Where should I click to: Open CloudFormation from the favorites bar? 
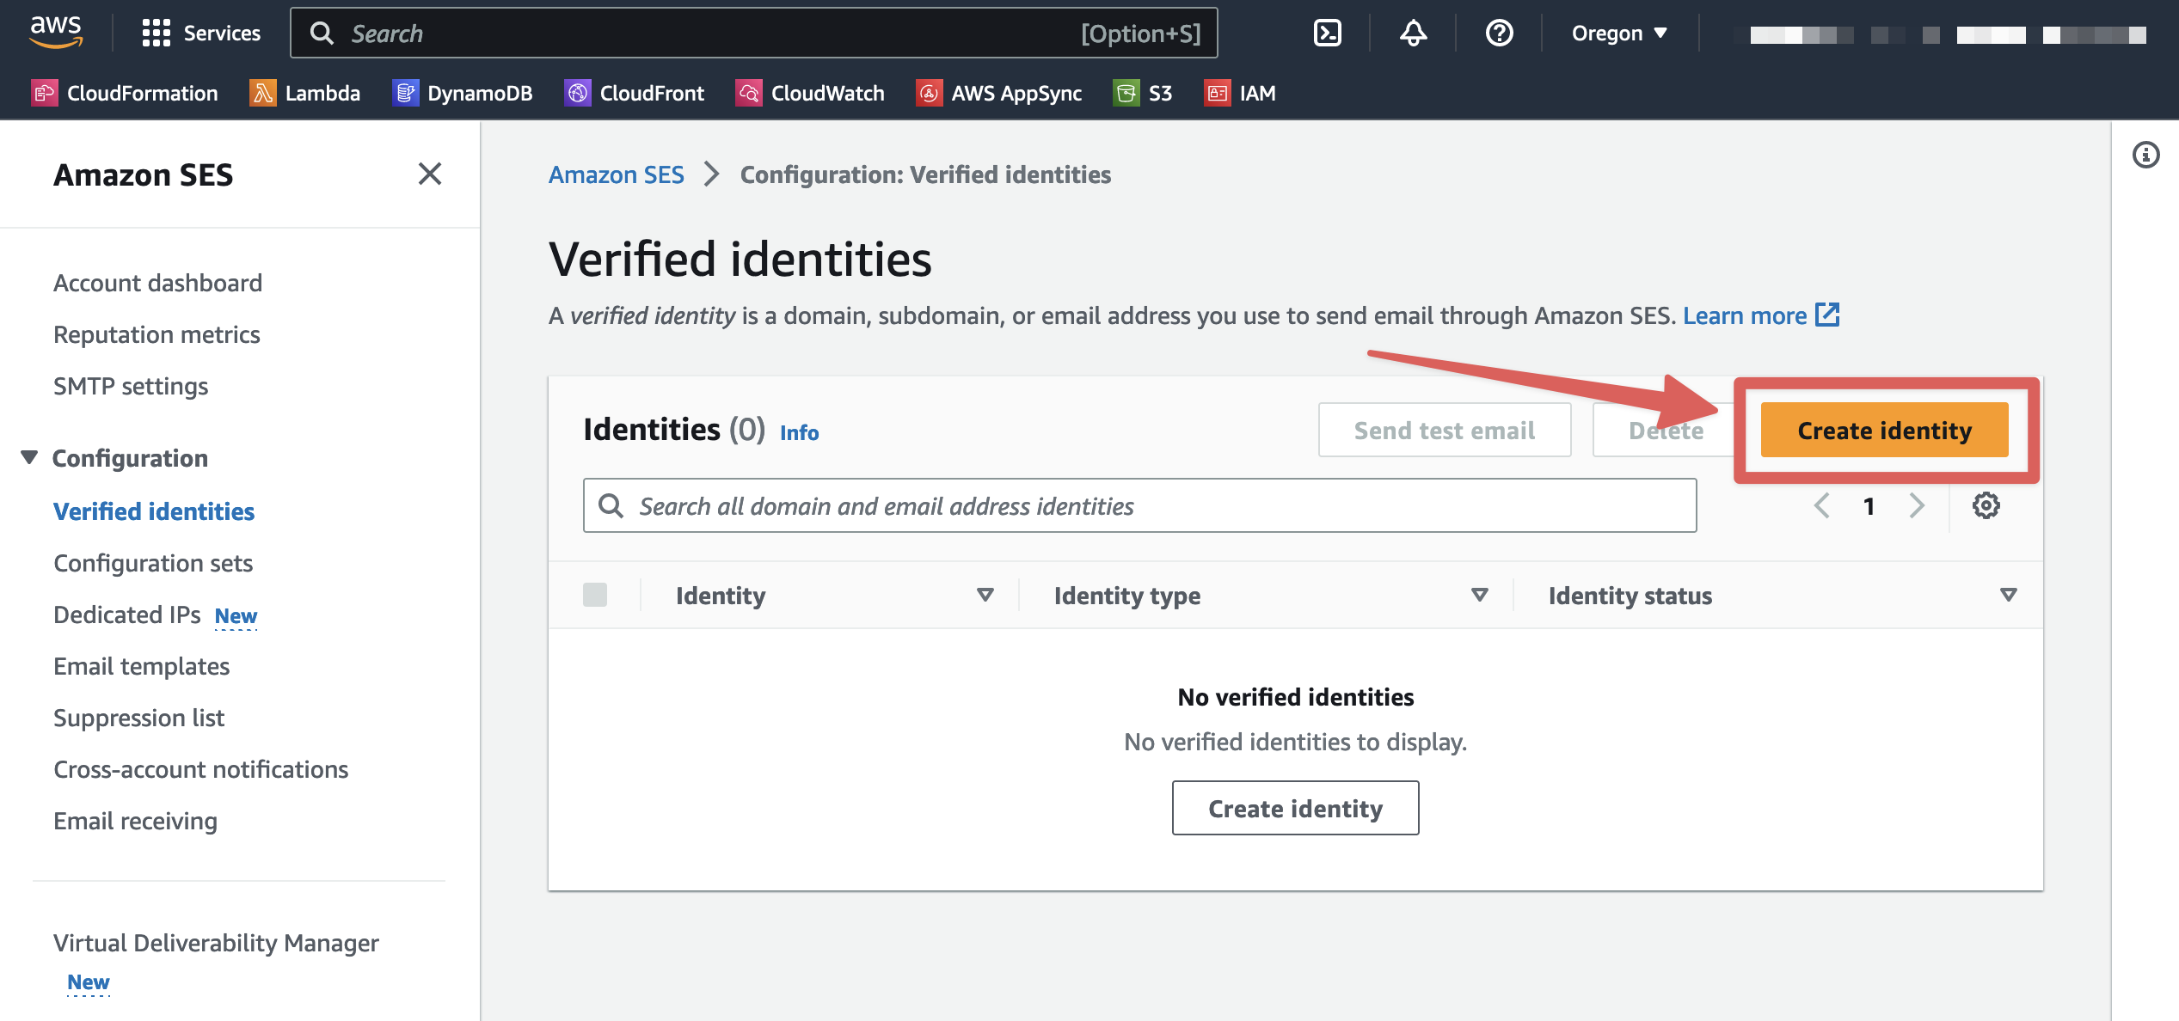click(125, 93)
